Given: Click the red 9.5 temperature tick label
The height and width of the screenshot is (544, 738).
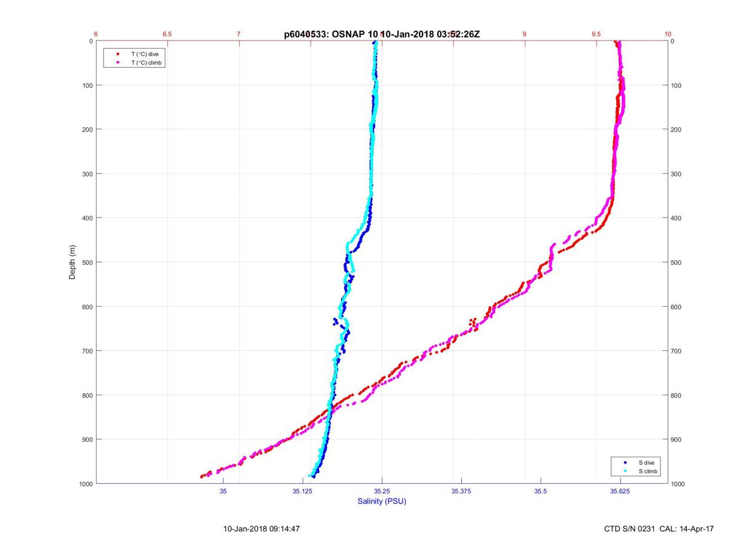Looking at the screenshot, I should [x=596, y=34].
